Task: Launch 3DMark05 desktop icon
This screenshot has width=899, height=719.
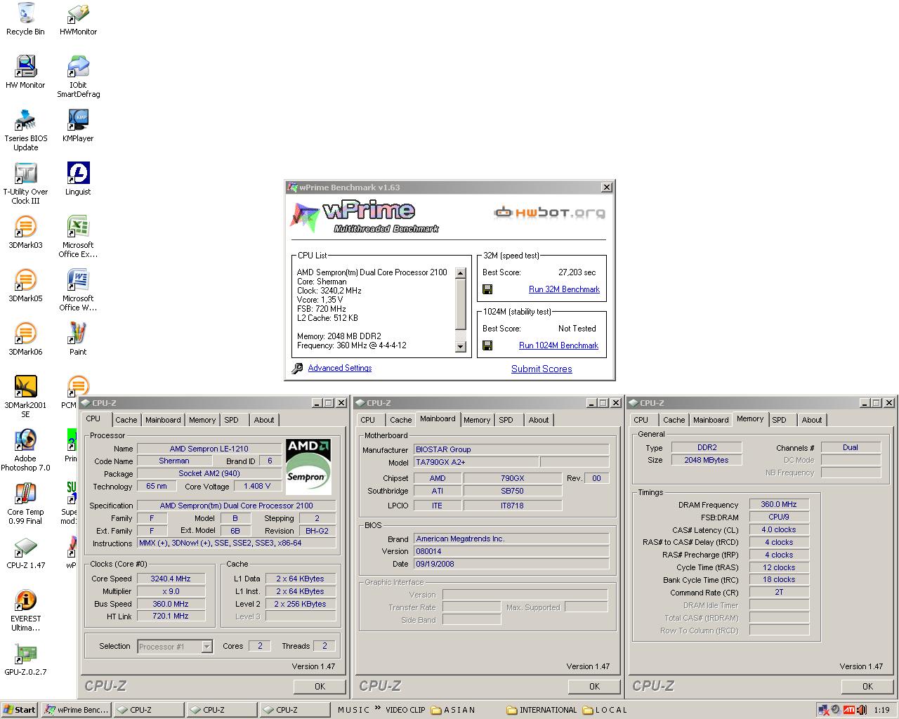Action: 25,286
